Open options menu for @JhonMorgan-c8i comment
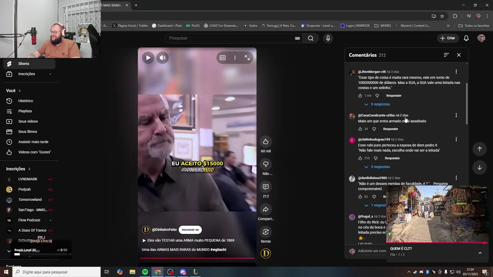493x277 pixels. tap(456, 72)
